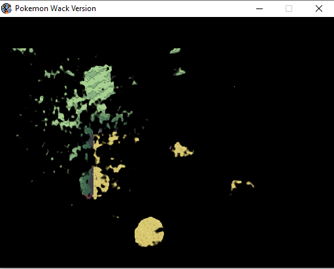Click the large light-green striped blob
Image resolution: width=334 pixels, height=269 pixels.
(99, 83)
